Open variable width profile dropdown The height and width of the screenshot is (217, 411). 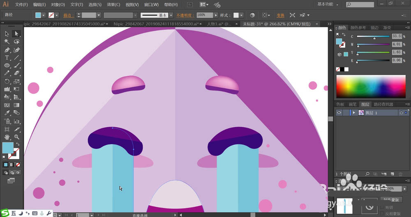coord(135,15)
